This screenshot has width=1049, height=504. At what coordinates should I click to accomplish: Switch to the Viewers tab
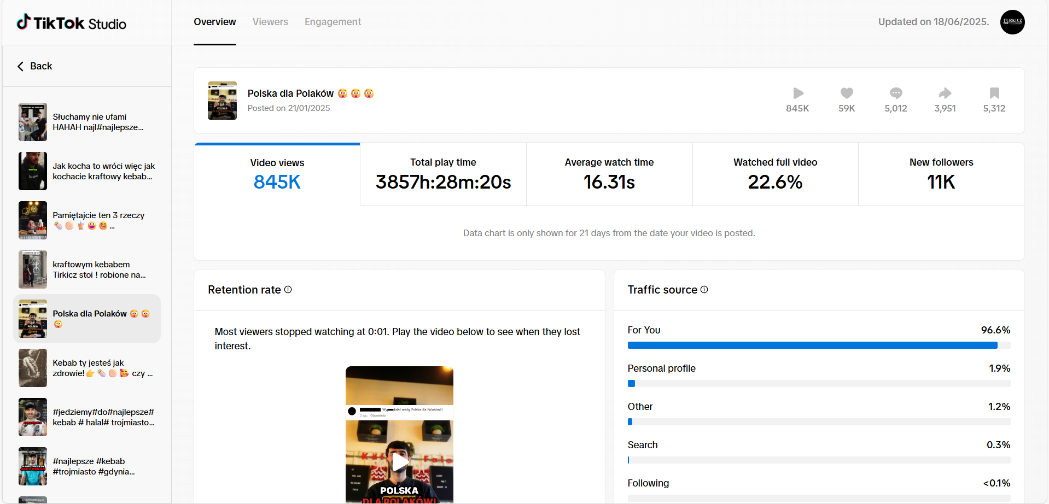[270, 22]
